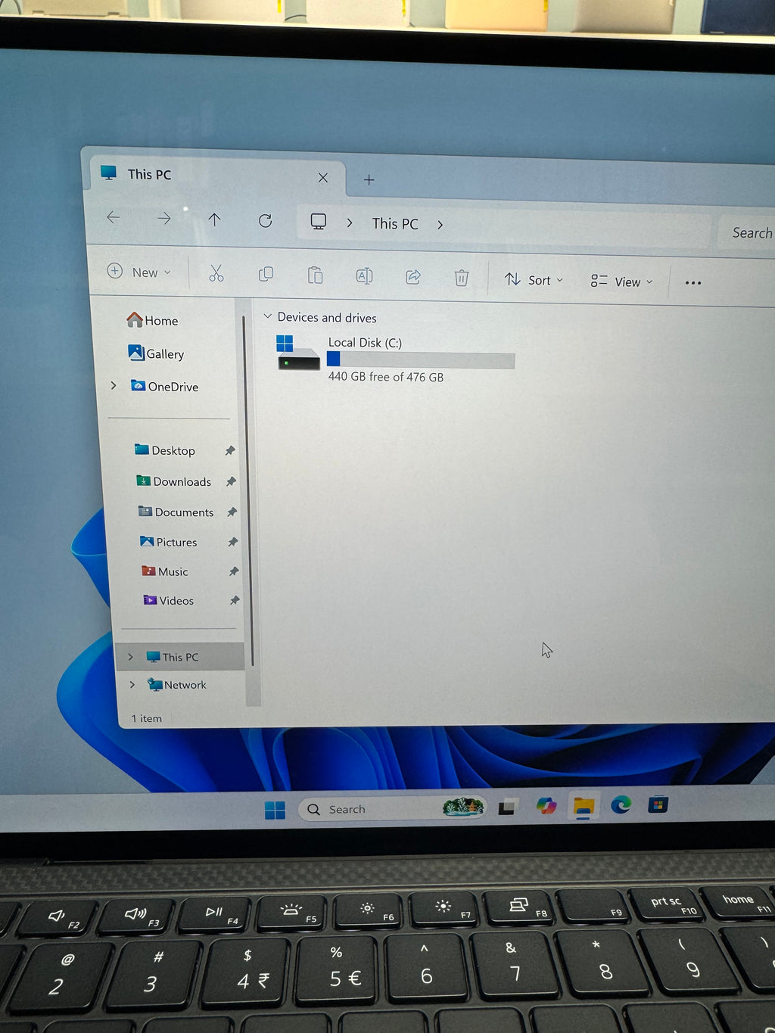
Task: Click the Share icon in toolbar
Action: [x=413, y=277]
